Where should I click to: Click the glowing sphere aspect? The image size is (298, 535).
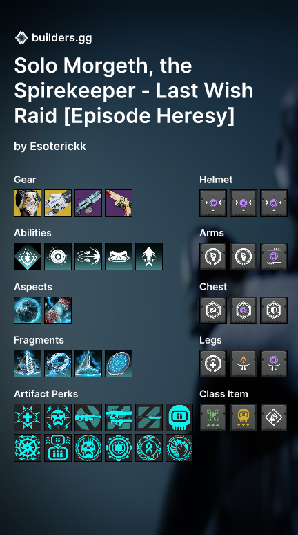pyautogui.click(x=28, y=310)
